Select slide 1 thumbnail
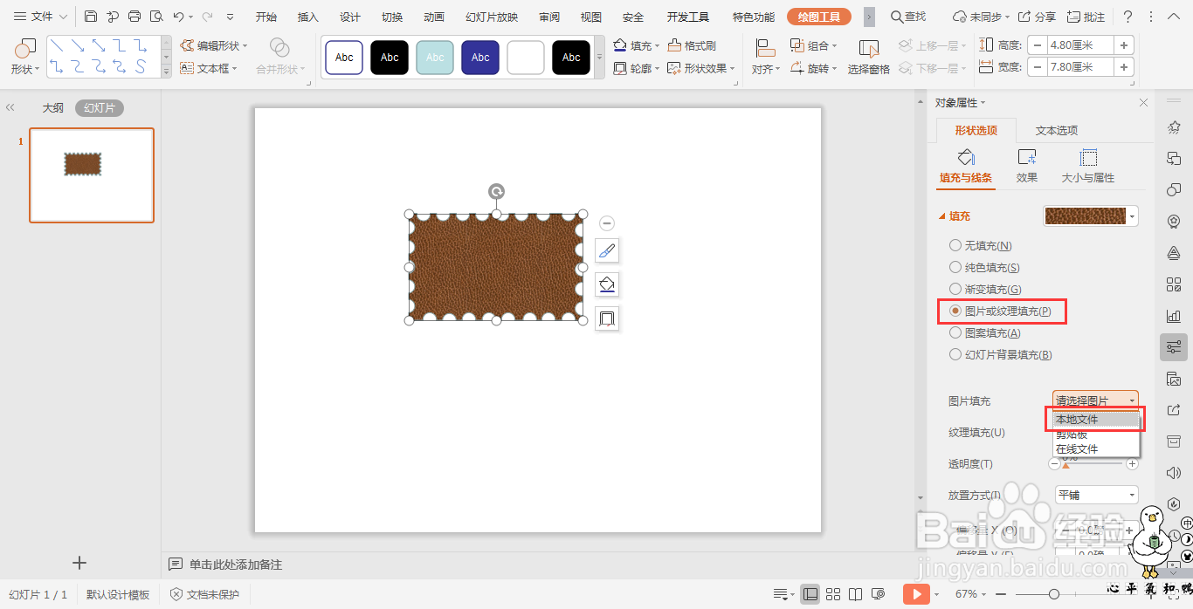1193x609 pixels. (92, 175)
